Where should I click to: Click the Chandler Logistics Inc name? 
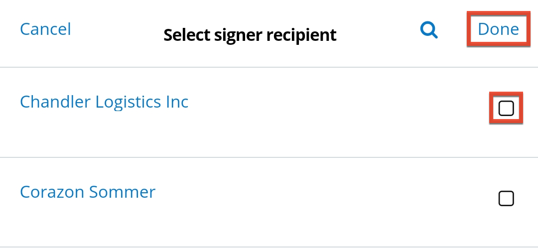pos(104,102)
